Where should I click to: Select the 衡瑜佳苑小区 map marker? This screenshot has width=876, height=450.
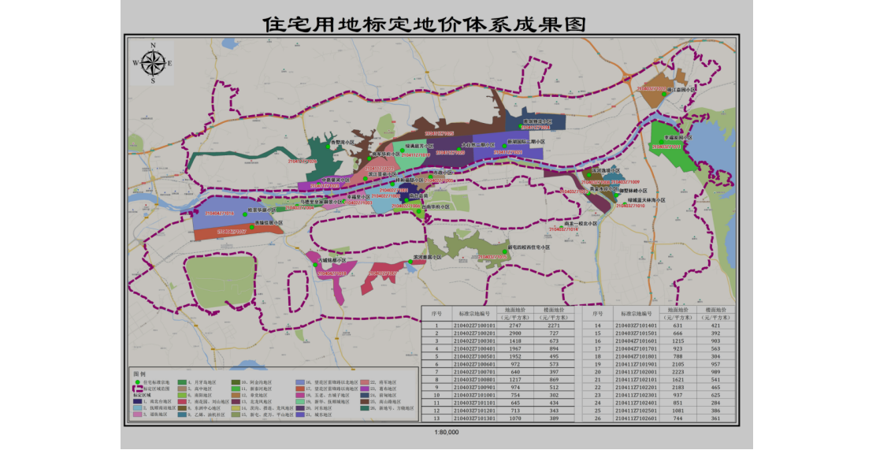[252, 228]
